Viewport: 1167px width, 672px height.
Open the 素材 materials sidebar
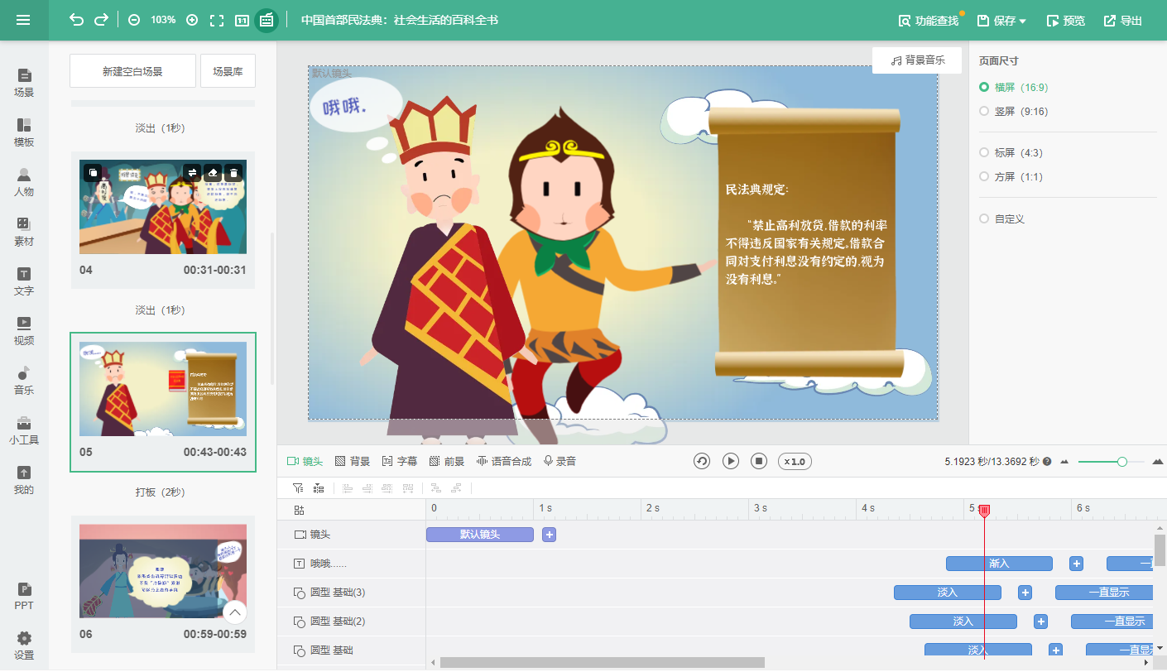[x=24, y=232]
